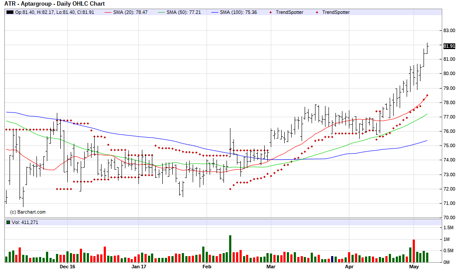The image size is (460, 280).
Task: Click the latest OHLC price bar near 82
Action: (x=427, y=48)
